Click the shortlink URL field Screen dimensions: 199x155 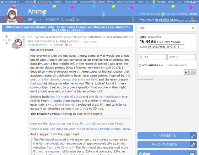[166, 46]
